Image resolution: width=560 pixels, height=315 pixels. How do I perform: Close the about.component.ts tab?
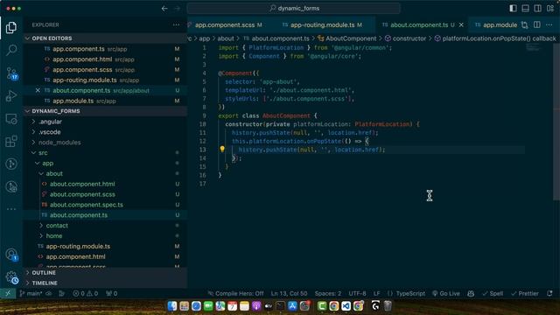[461, 25]
